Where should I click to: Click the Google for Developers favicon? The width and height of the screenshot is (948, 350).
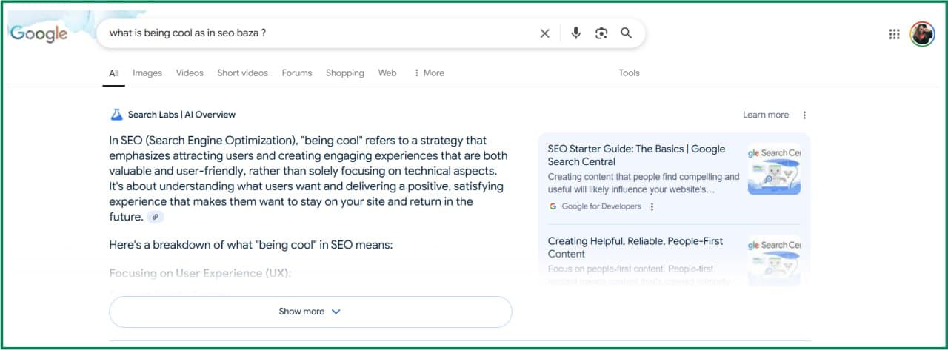click(553, 206)
